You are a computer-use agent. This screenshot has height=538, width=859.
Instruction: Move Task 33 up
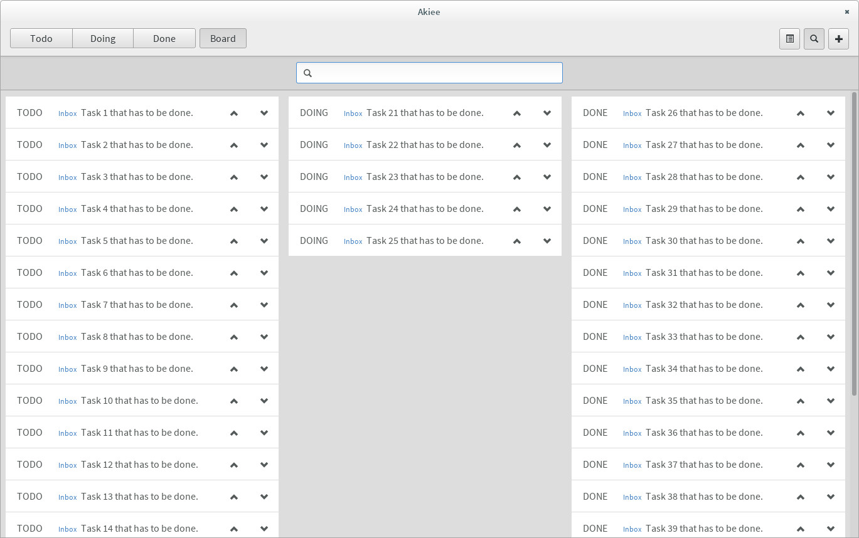click(x=801, y=337)
